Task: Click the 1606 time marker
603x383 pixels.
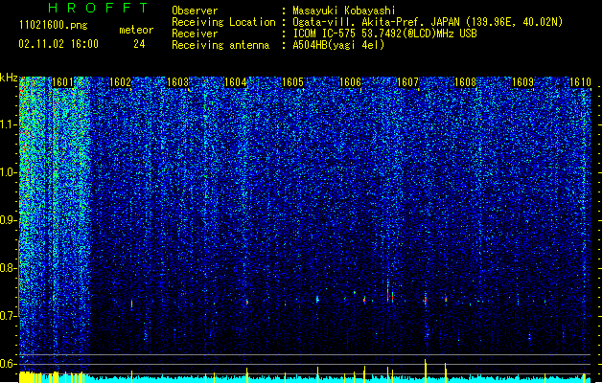Action: point(350,82)
